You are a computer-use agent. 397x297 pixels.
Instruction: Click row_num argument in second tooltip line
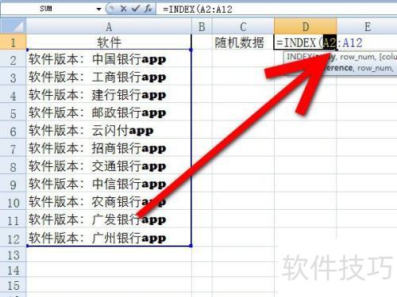[x=374, y=68]
